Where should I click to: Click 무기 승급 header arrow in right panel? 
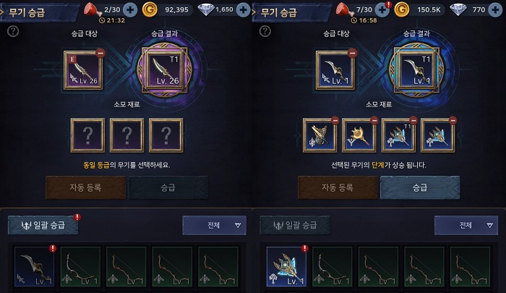pos(254,12)
